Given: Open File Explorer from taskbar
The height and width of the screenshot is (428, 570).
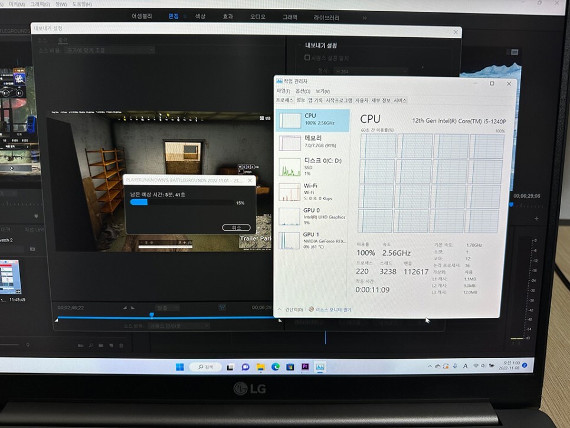Looking at the screenshot, I should pos(260,367).
